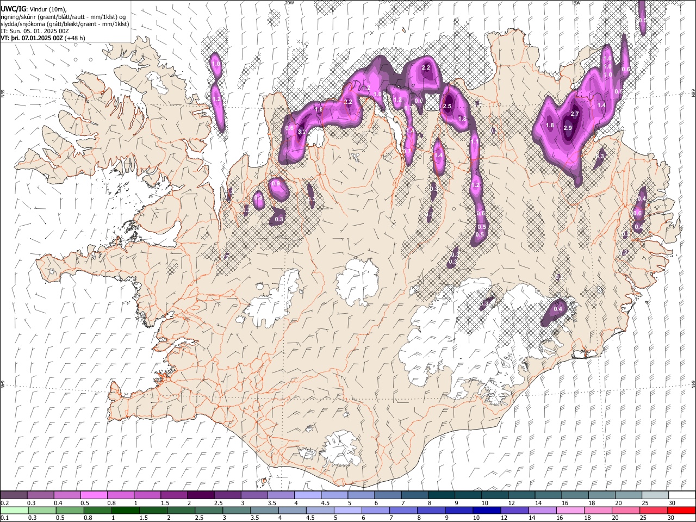Pick upper-row bright pink swatch starting at 0.5

tap(94, 495)
